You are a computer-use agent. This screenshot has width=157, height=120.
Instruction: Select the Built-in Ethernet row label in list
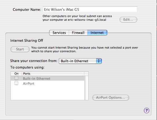point(37,79)
